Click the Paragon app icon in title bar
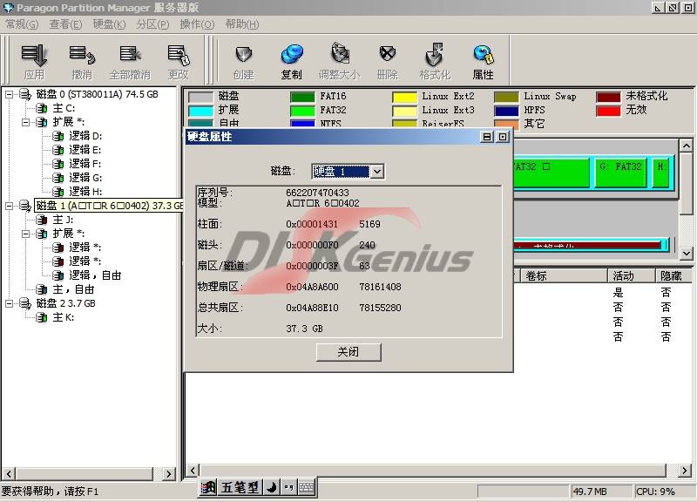 [x=8, y=8]
